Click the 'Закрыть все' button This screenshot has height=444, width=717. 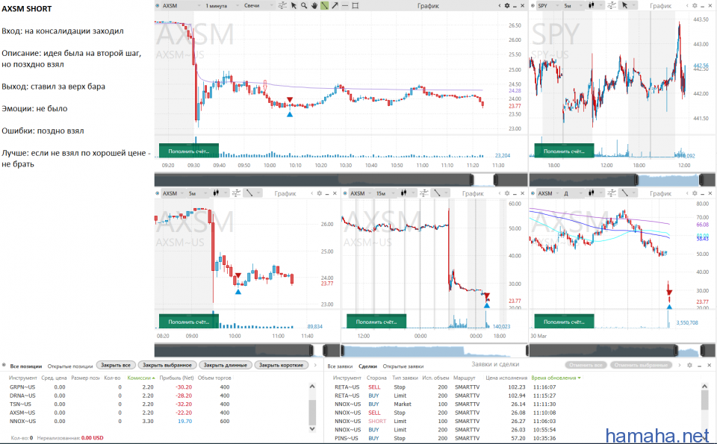(x=116, y=365)
